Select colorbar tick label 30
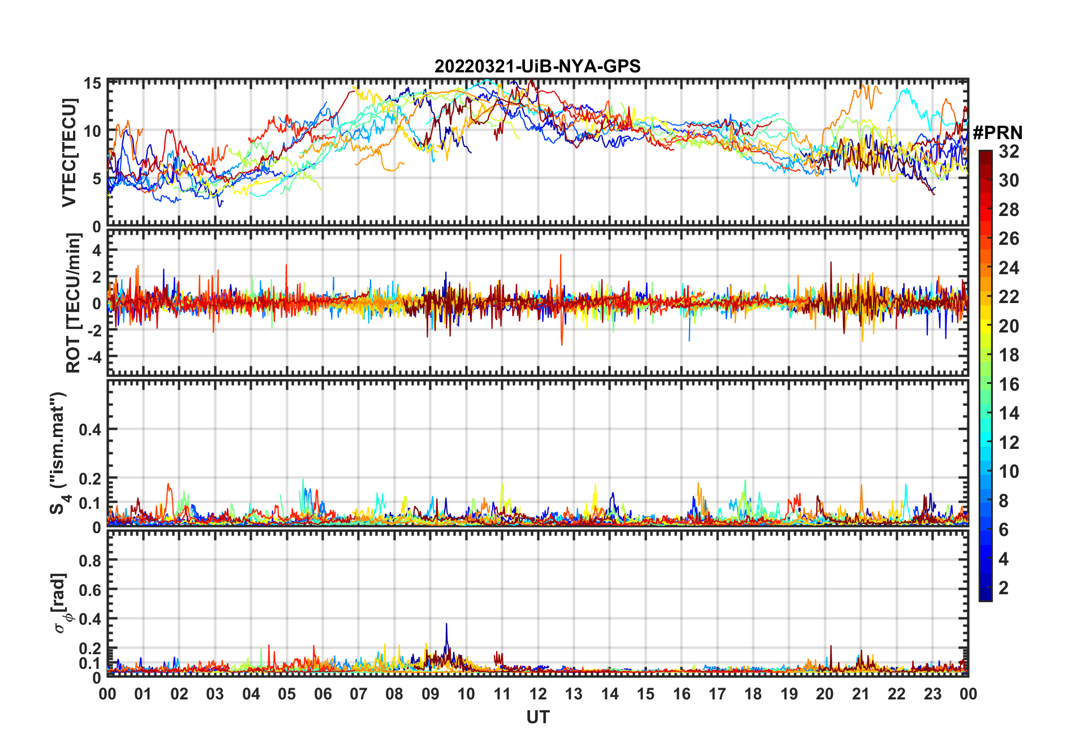The height and width of the screenshot is (752, 1076). 1009,180
